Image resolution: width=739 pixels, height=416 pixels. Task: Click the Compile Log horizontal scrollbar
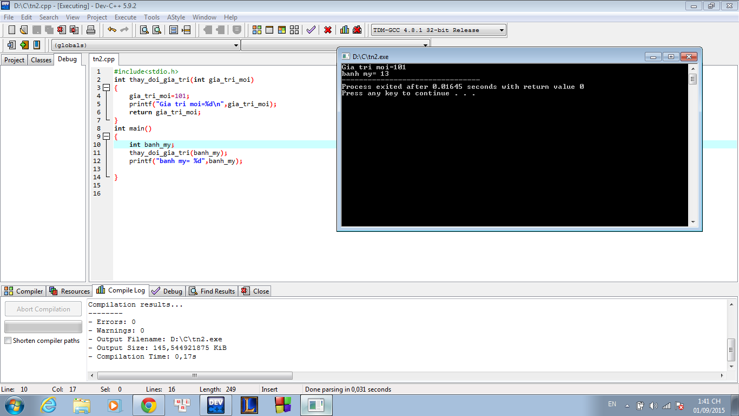pos(195,375)
